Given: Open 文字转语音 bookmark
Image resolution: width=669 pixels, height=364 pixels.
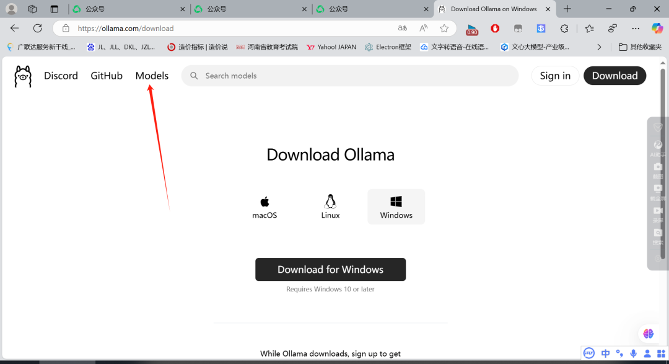Looking at the screenshot, I should (x=455, y=47).
